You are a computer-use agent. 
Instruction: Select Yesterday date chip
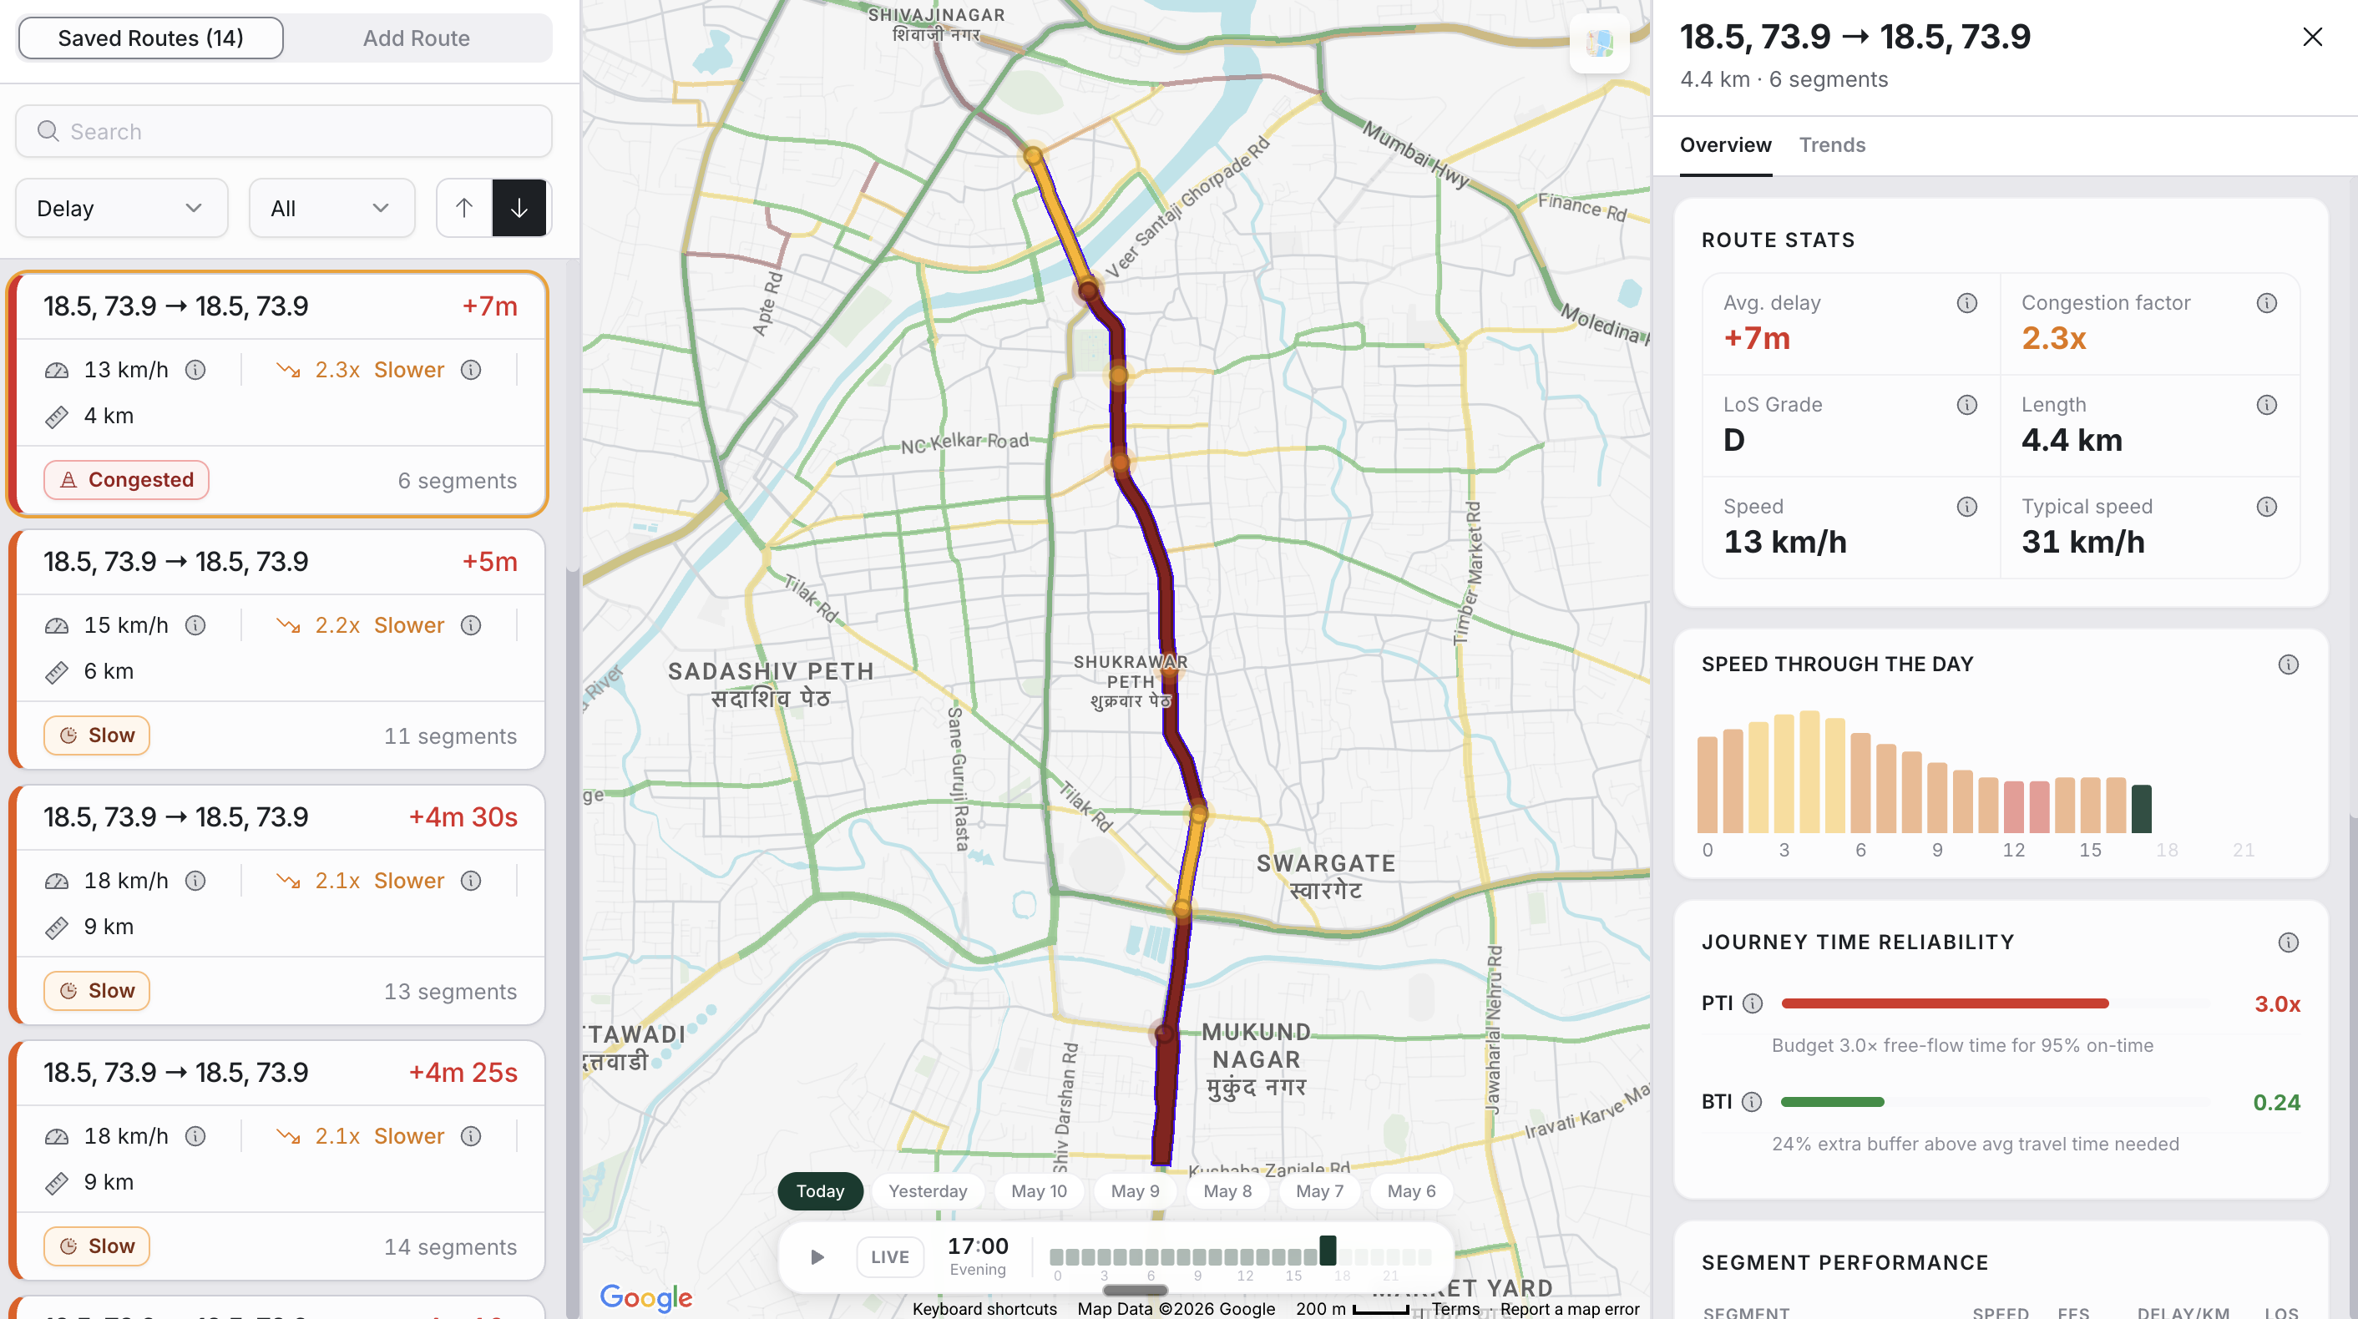pos(928,1190)
